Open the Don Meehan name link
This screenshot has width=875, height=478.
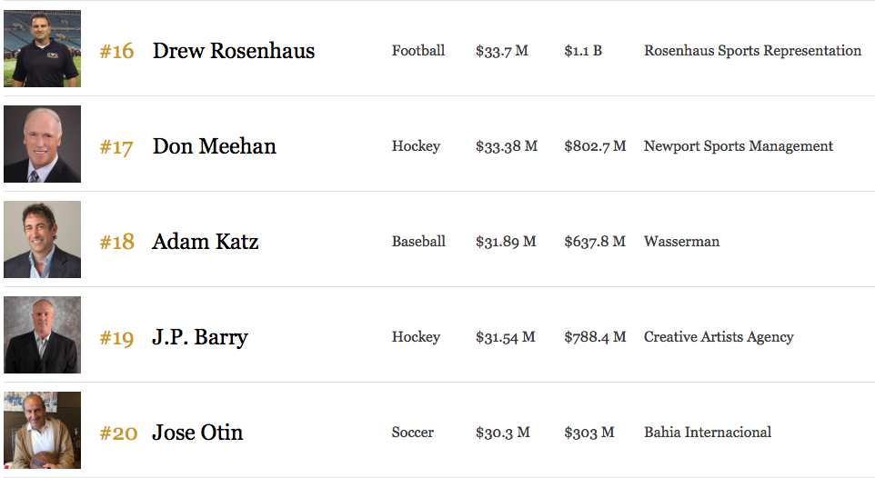pos(215,146)
